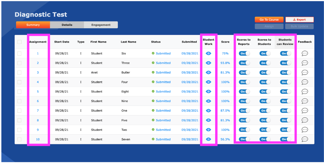
Task: Switch to the Engagement tab
Action: [101, 25]
